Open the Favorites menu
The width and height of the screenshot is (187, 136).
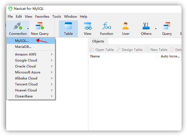[x=42, y=17]
